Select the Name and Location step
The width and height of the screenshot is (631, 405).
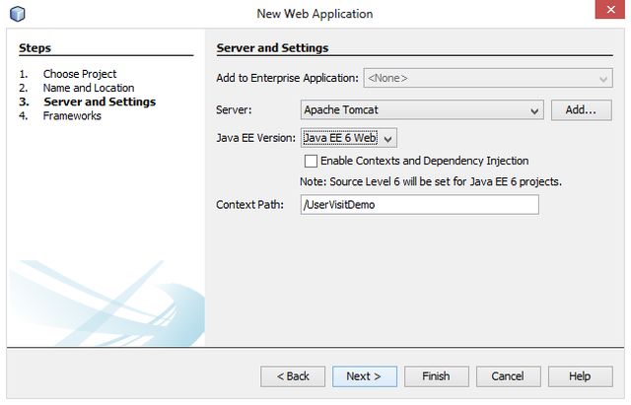tap(89, 88)
